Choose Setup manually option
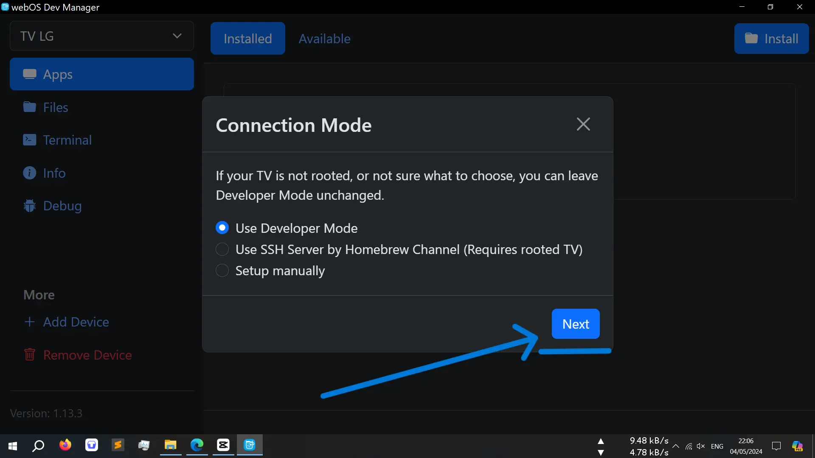The image size is (815, 458). [222, 270]
